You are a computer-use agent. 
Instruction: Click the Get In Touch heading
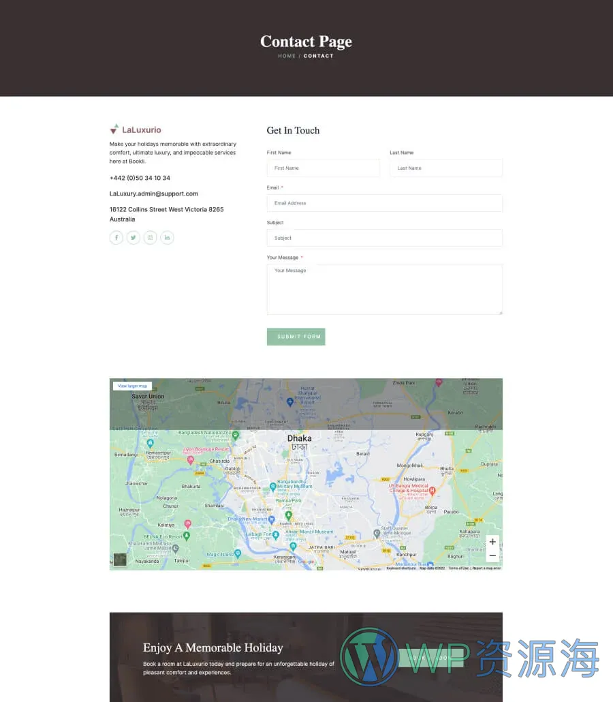[x=293, y=130]
